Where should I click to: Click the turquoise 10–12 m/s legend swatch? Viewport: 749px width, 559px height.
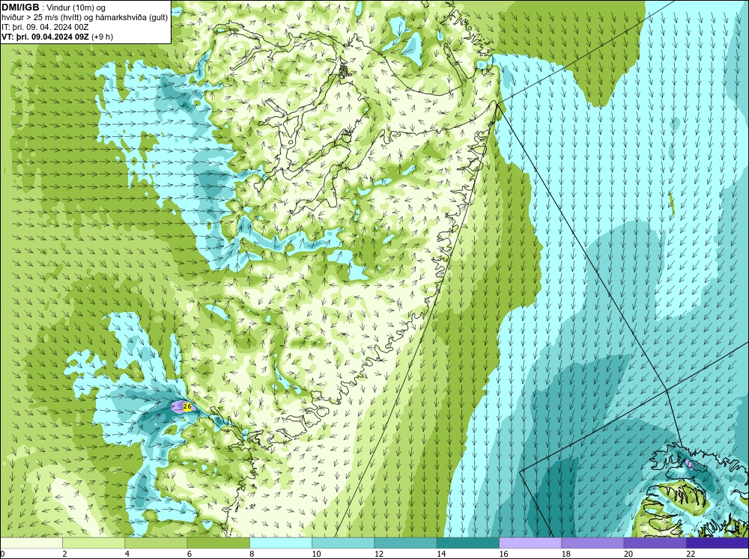click(x=343, y=543)
